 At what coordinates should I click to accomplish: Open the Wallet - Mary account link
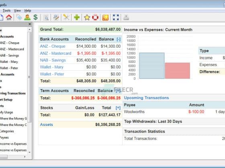[51, 67]
